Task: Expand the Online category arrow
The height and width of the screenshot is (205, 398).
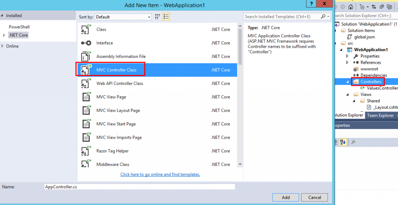Action: coord(2,46)
